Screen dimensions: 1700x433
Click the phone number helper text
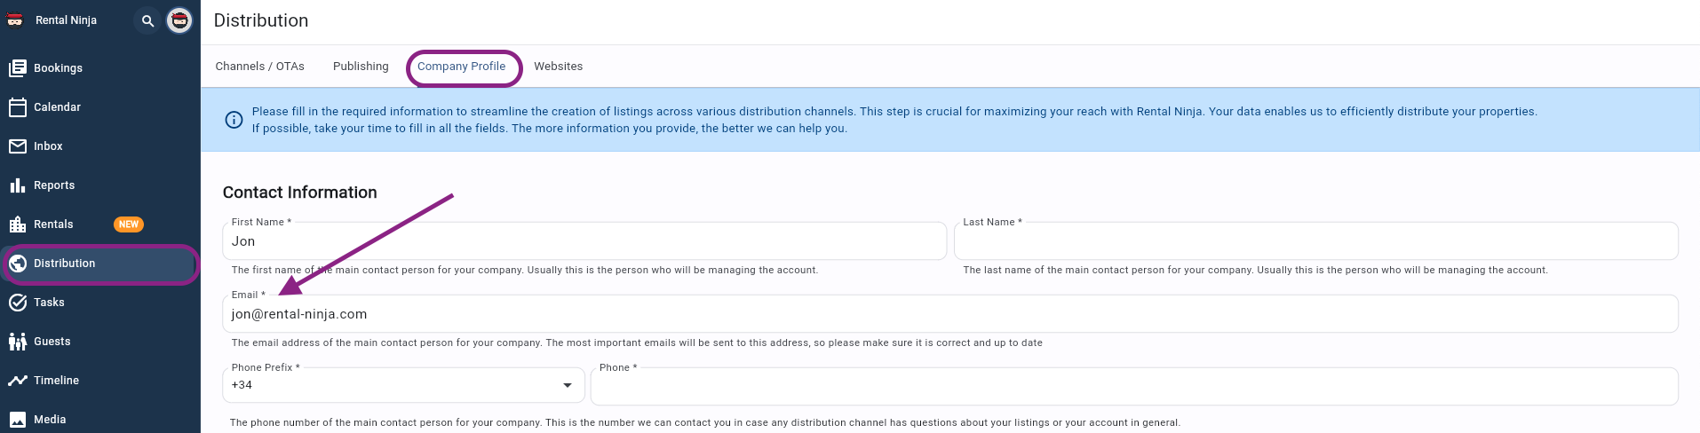click(x=705, y=422)
